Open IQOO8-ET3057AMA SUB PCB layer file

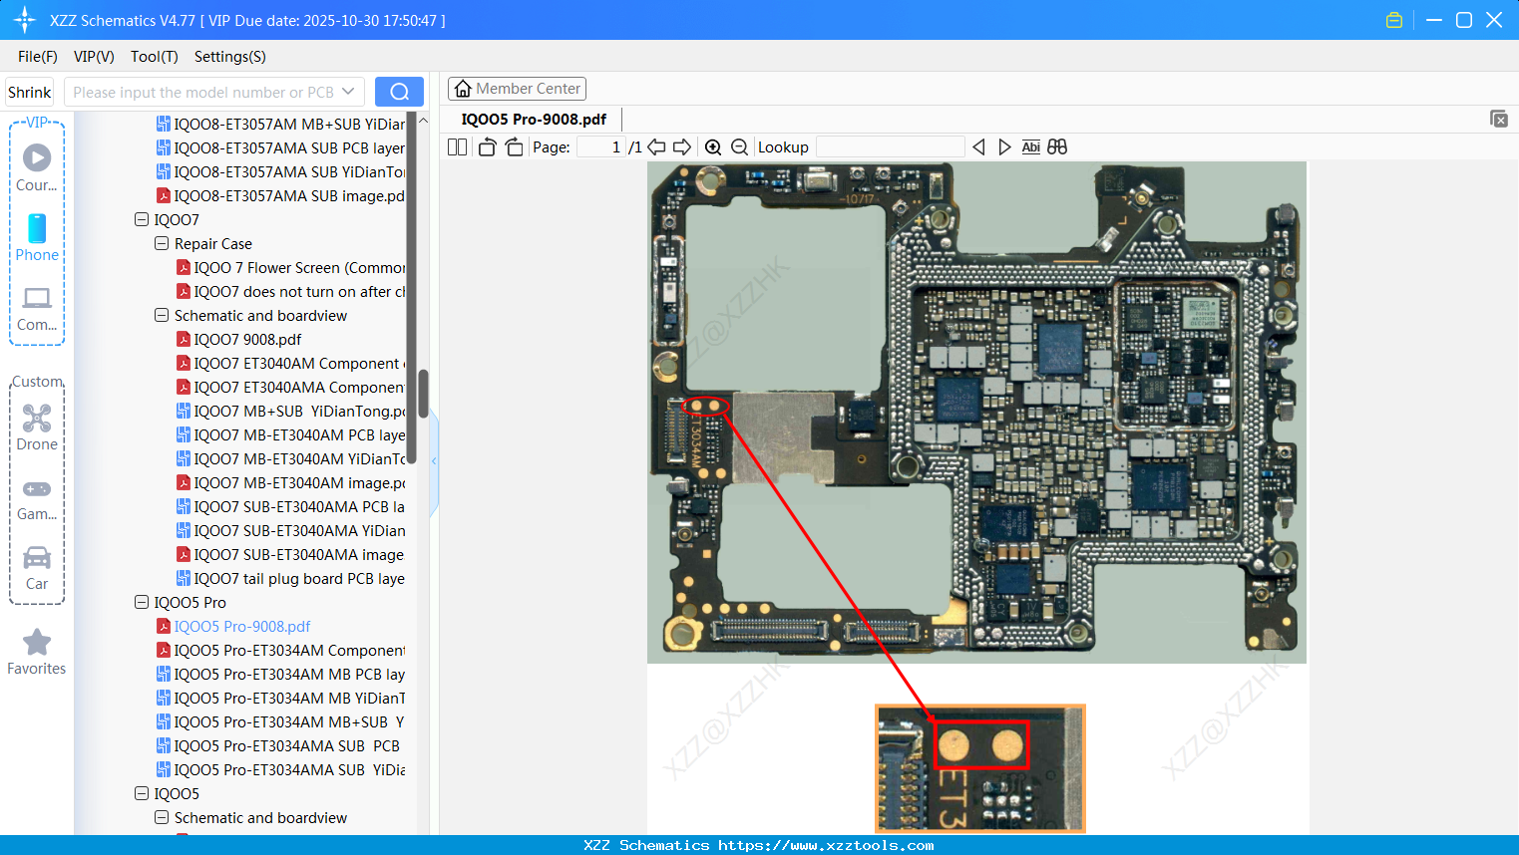click(x=280, y=147)
